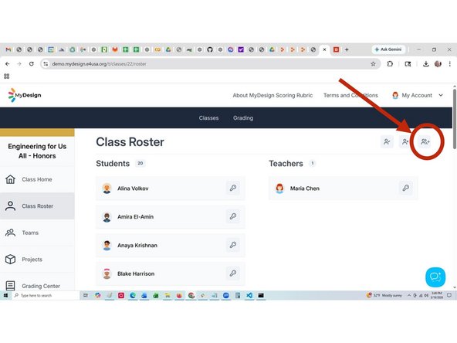This screenshot has height=343, width=457.
Task: Open the Extensions puzzle icon
Action: click(390, 64)
